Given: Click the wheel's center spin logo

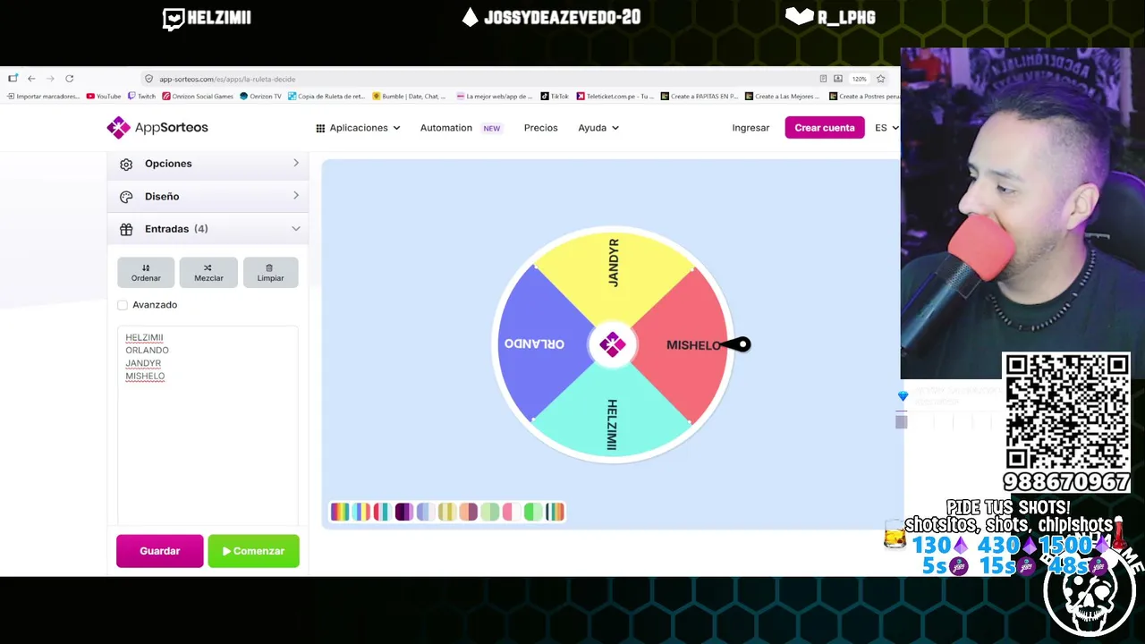Looking at the screenshot, I should tap(613, 344).
